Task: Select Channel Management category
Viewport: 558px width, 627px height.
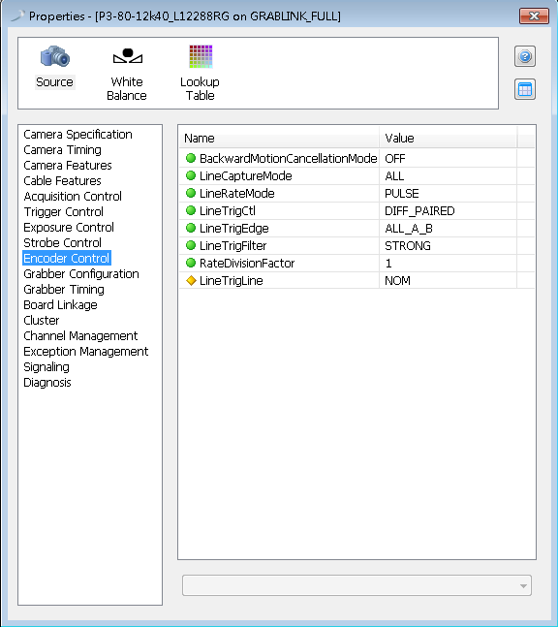Action: 80,336
